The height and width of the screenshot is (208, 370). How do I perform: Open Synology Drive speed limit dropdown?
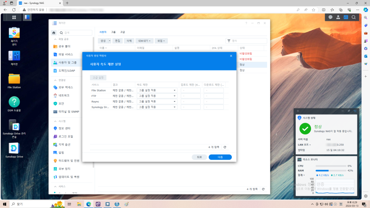point(157,107)
